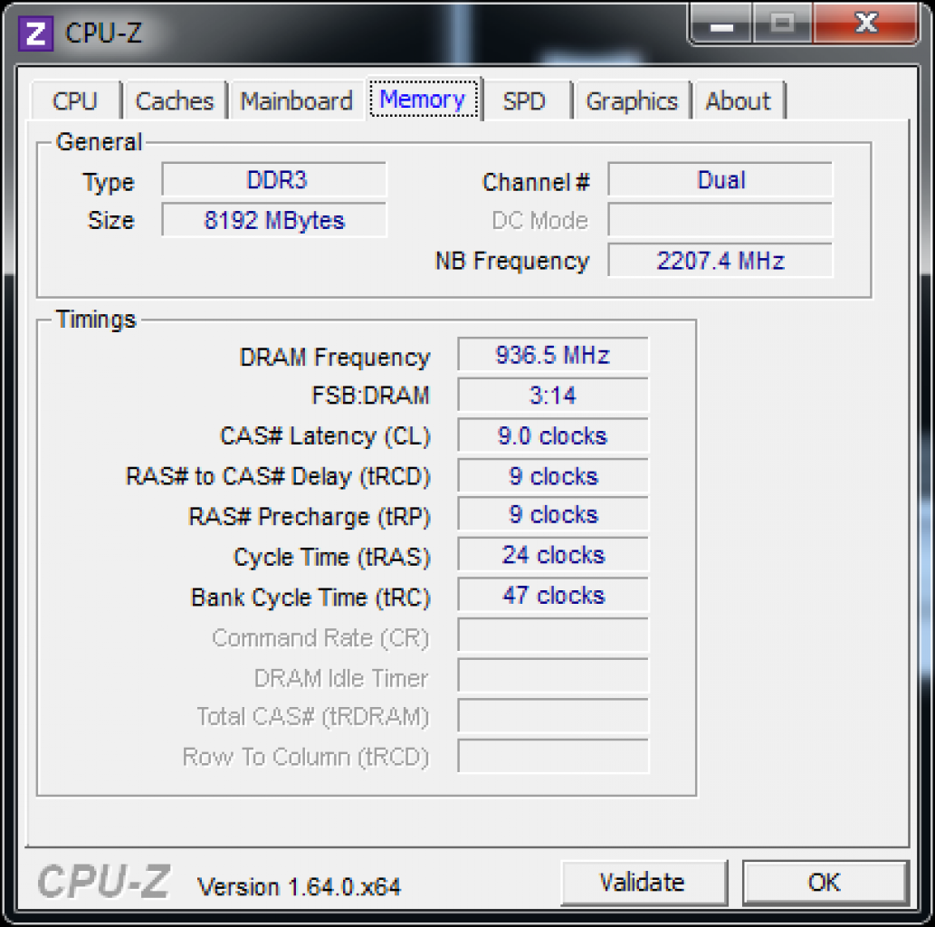Click the empty Row To Column (tRCD) field
Screen dimensions: 935x927
(553, 757)
